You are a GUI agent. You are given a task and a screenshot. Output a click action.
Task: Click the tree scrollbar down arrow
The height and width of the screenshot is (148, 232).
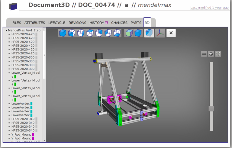pyautogui.click(x=44, y=140)
